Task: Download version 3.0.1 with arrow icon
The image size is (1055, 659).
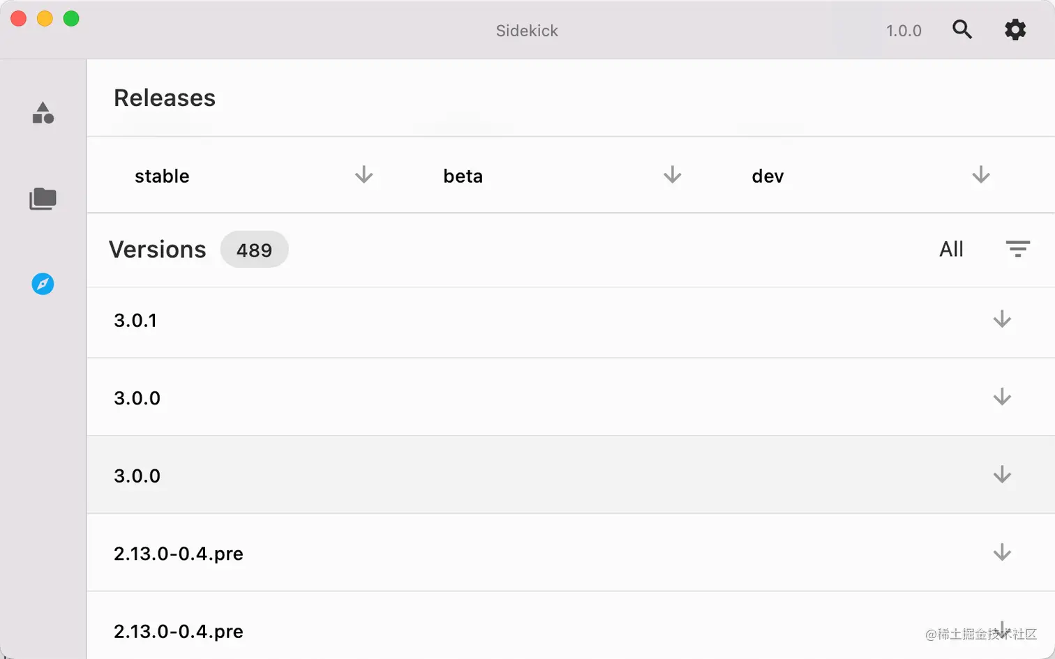Action: tap(1002, 319)
